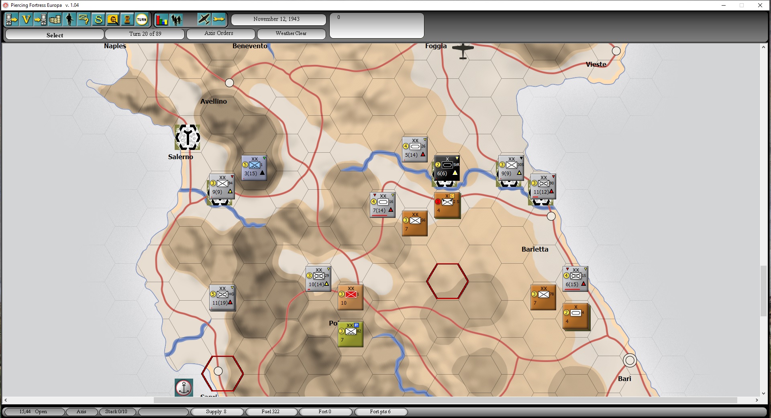Click the Fuel 322 status field
The width and height of the screenshot is (771, 418).
tap(271, 412)
